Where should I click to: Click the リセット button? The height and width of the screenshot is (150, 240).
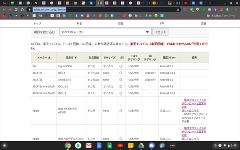click(x=160, y=32)
